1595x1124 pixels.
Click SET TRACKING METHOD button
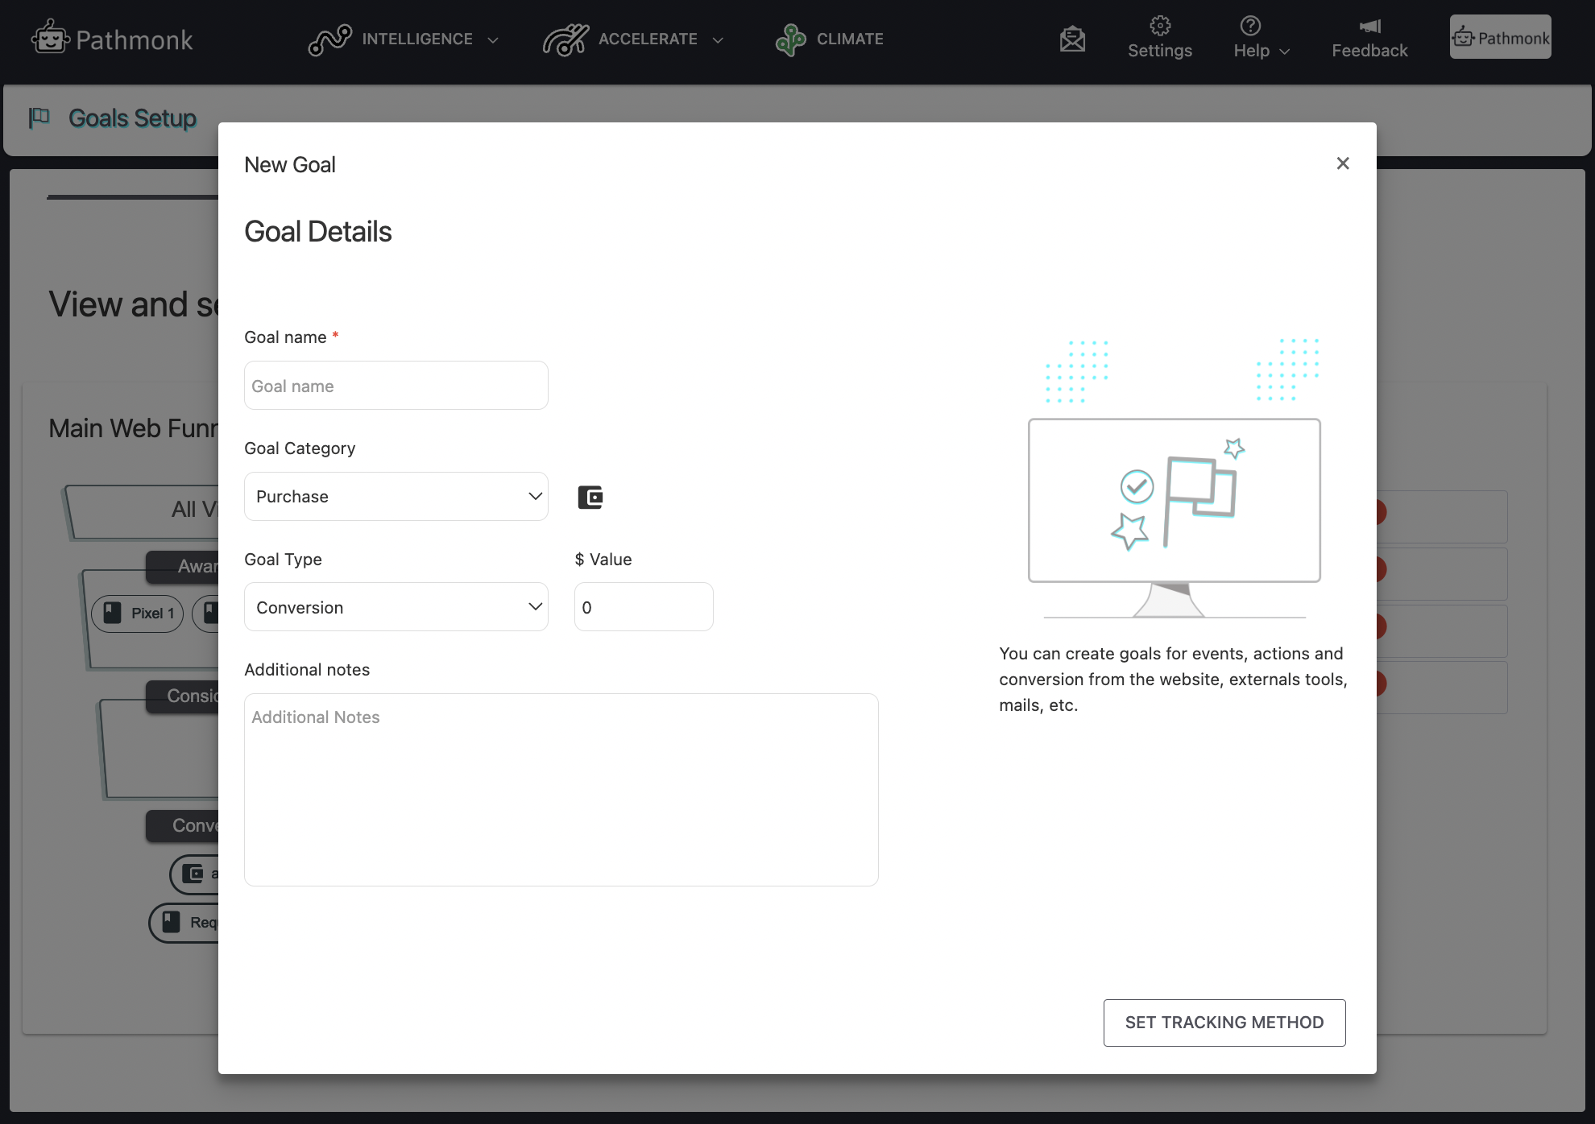(1224, 1023)
